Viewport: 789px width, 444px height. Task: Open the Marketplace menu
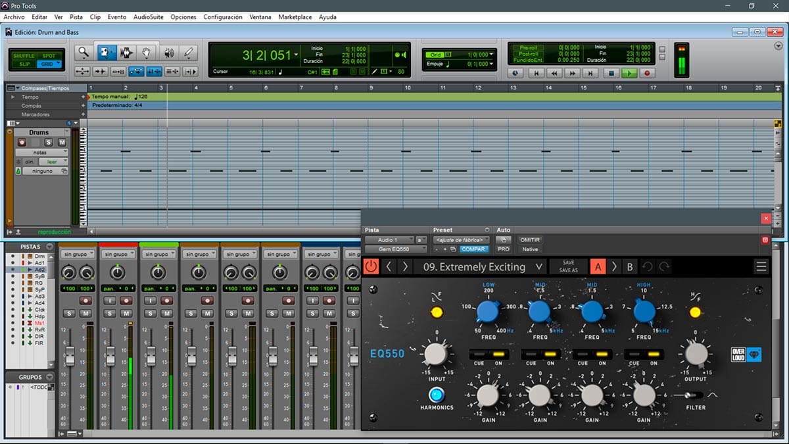[295, 16]
